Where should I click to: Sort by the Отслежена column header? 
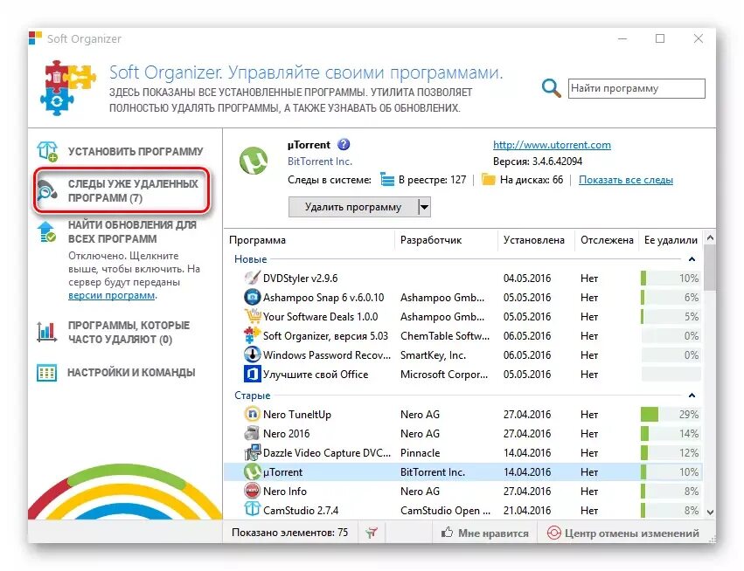(607, 240)
